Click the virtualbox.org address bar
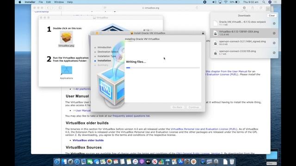This screenshot has width=296, height=166. [x=151, y=8]
